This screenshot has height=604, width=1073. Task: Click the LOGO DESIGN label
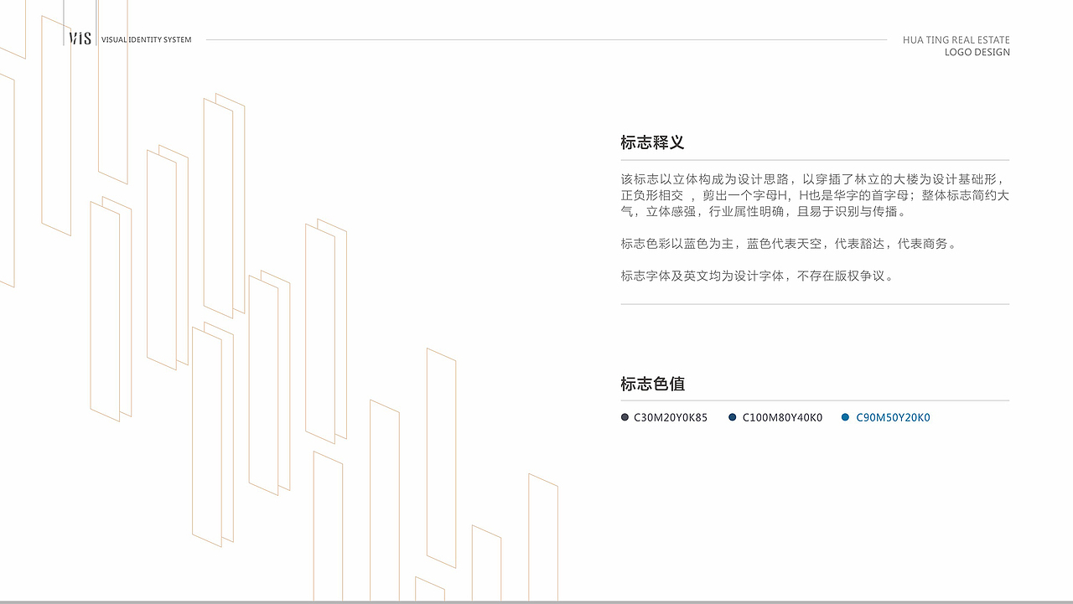coord(978,51)
